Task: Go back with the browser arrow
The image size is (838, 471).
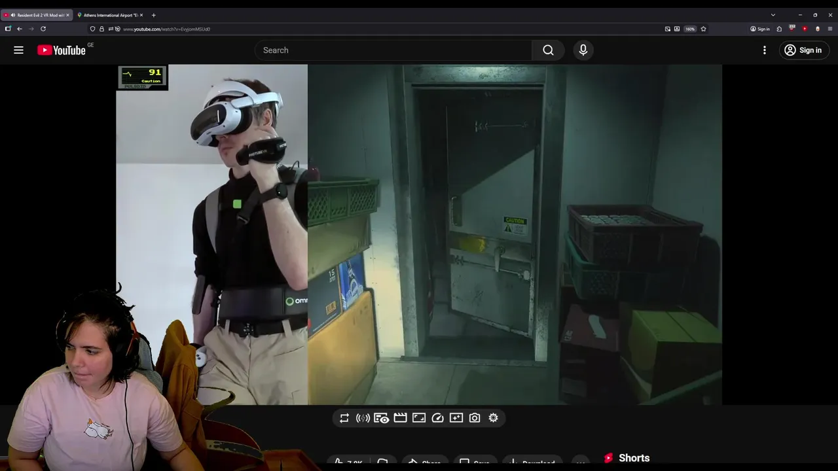Action: 20,29
